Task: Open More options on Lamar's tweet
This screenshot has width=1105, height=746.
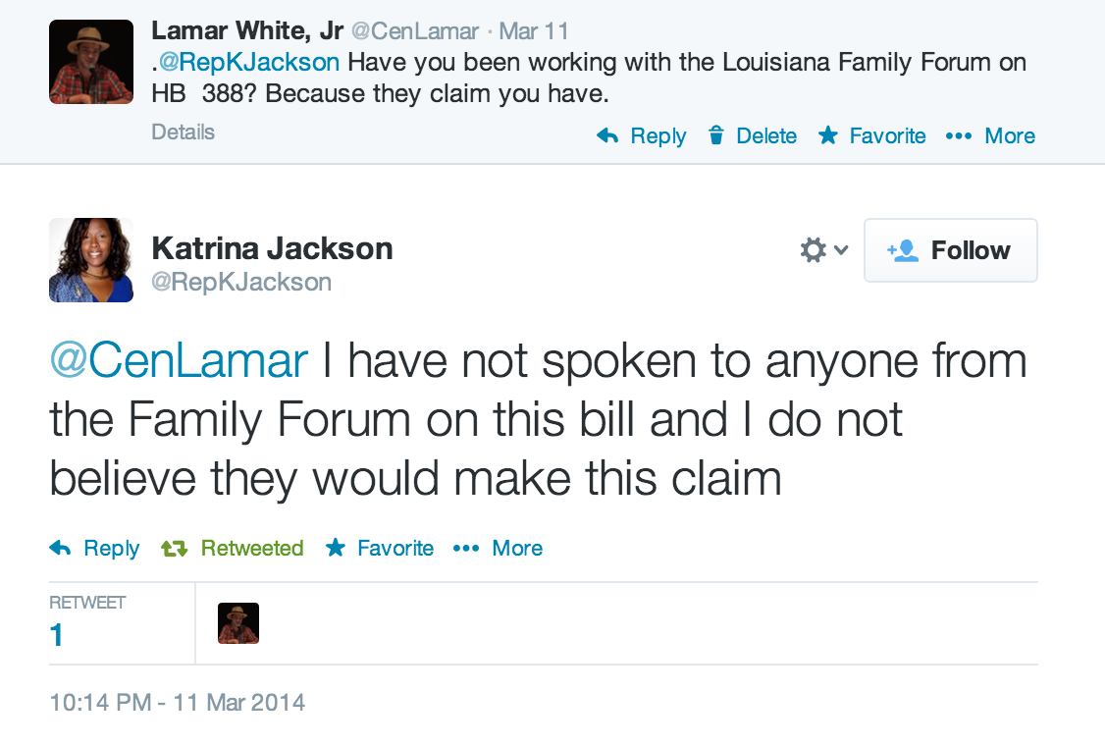Action: (990, 136)
